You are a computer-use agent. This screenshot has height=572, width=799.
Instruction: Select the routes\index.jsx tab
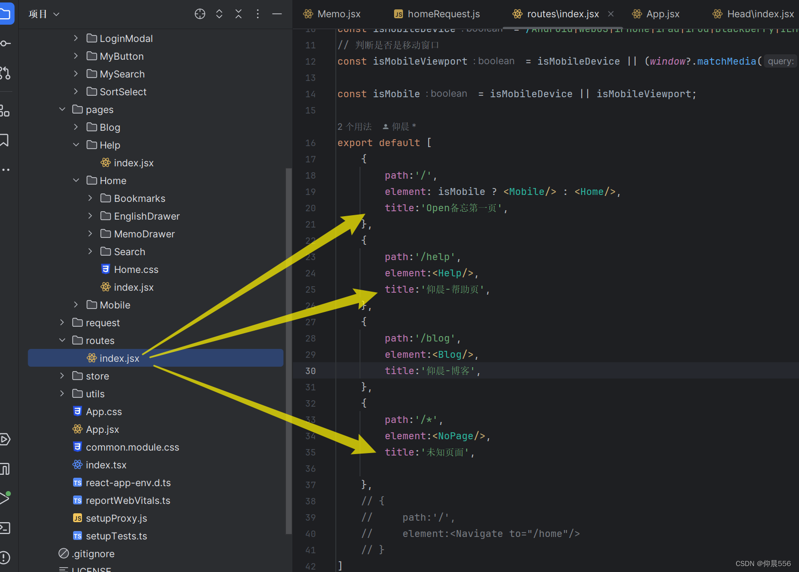[563, 14]
